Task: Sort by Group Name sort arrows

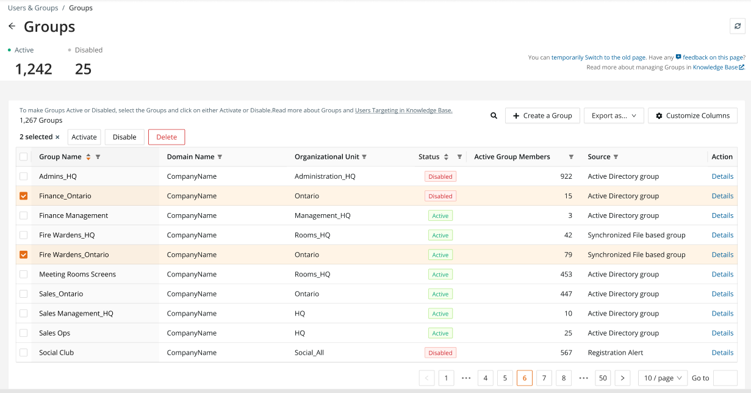Action: tap(88, 157)
